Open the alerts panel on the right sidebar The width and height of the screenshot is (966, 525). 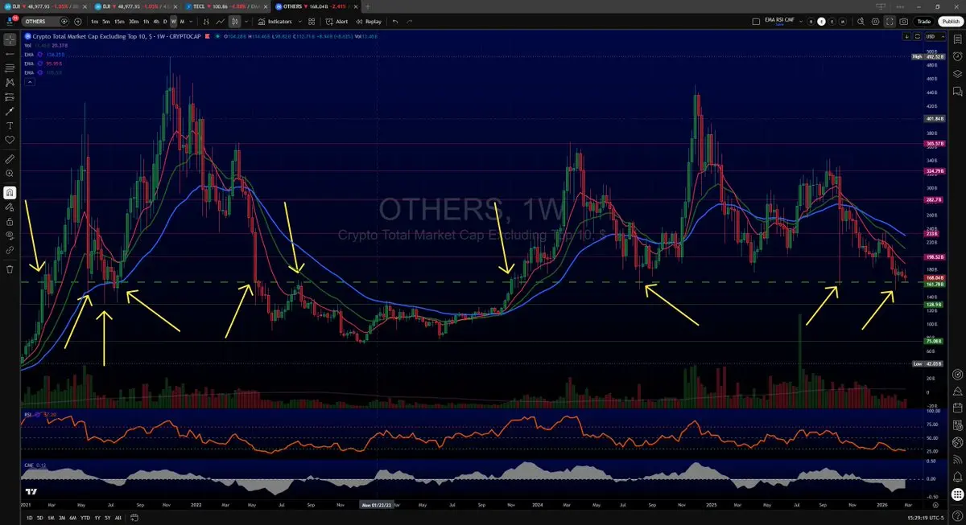pos(957,56)
